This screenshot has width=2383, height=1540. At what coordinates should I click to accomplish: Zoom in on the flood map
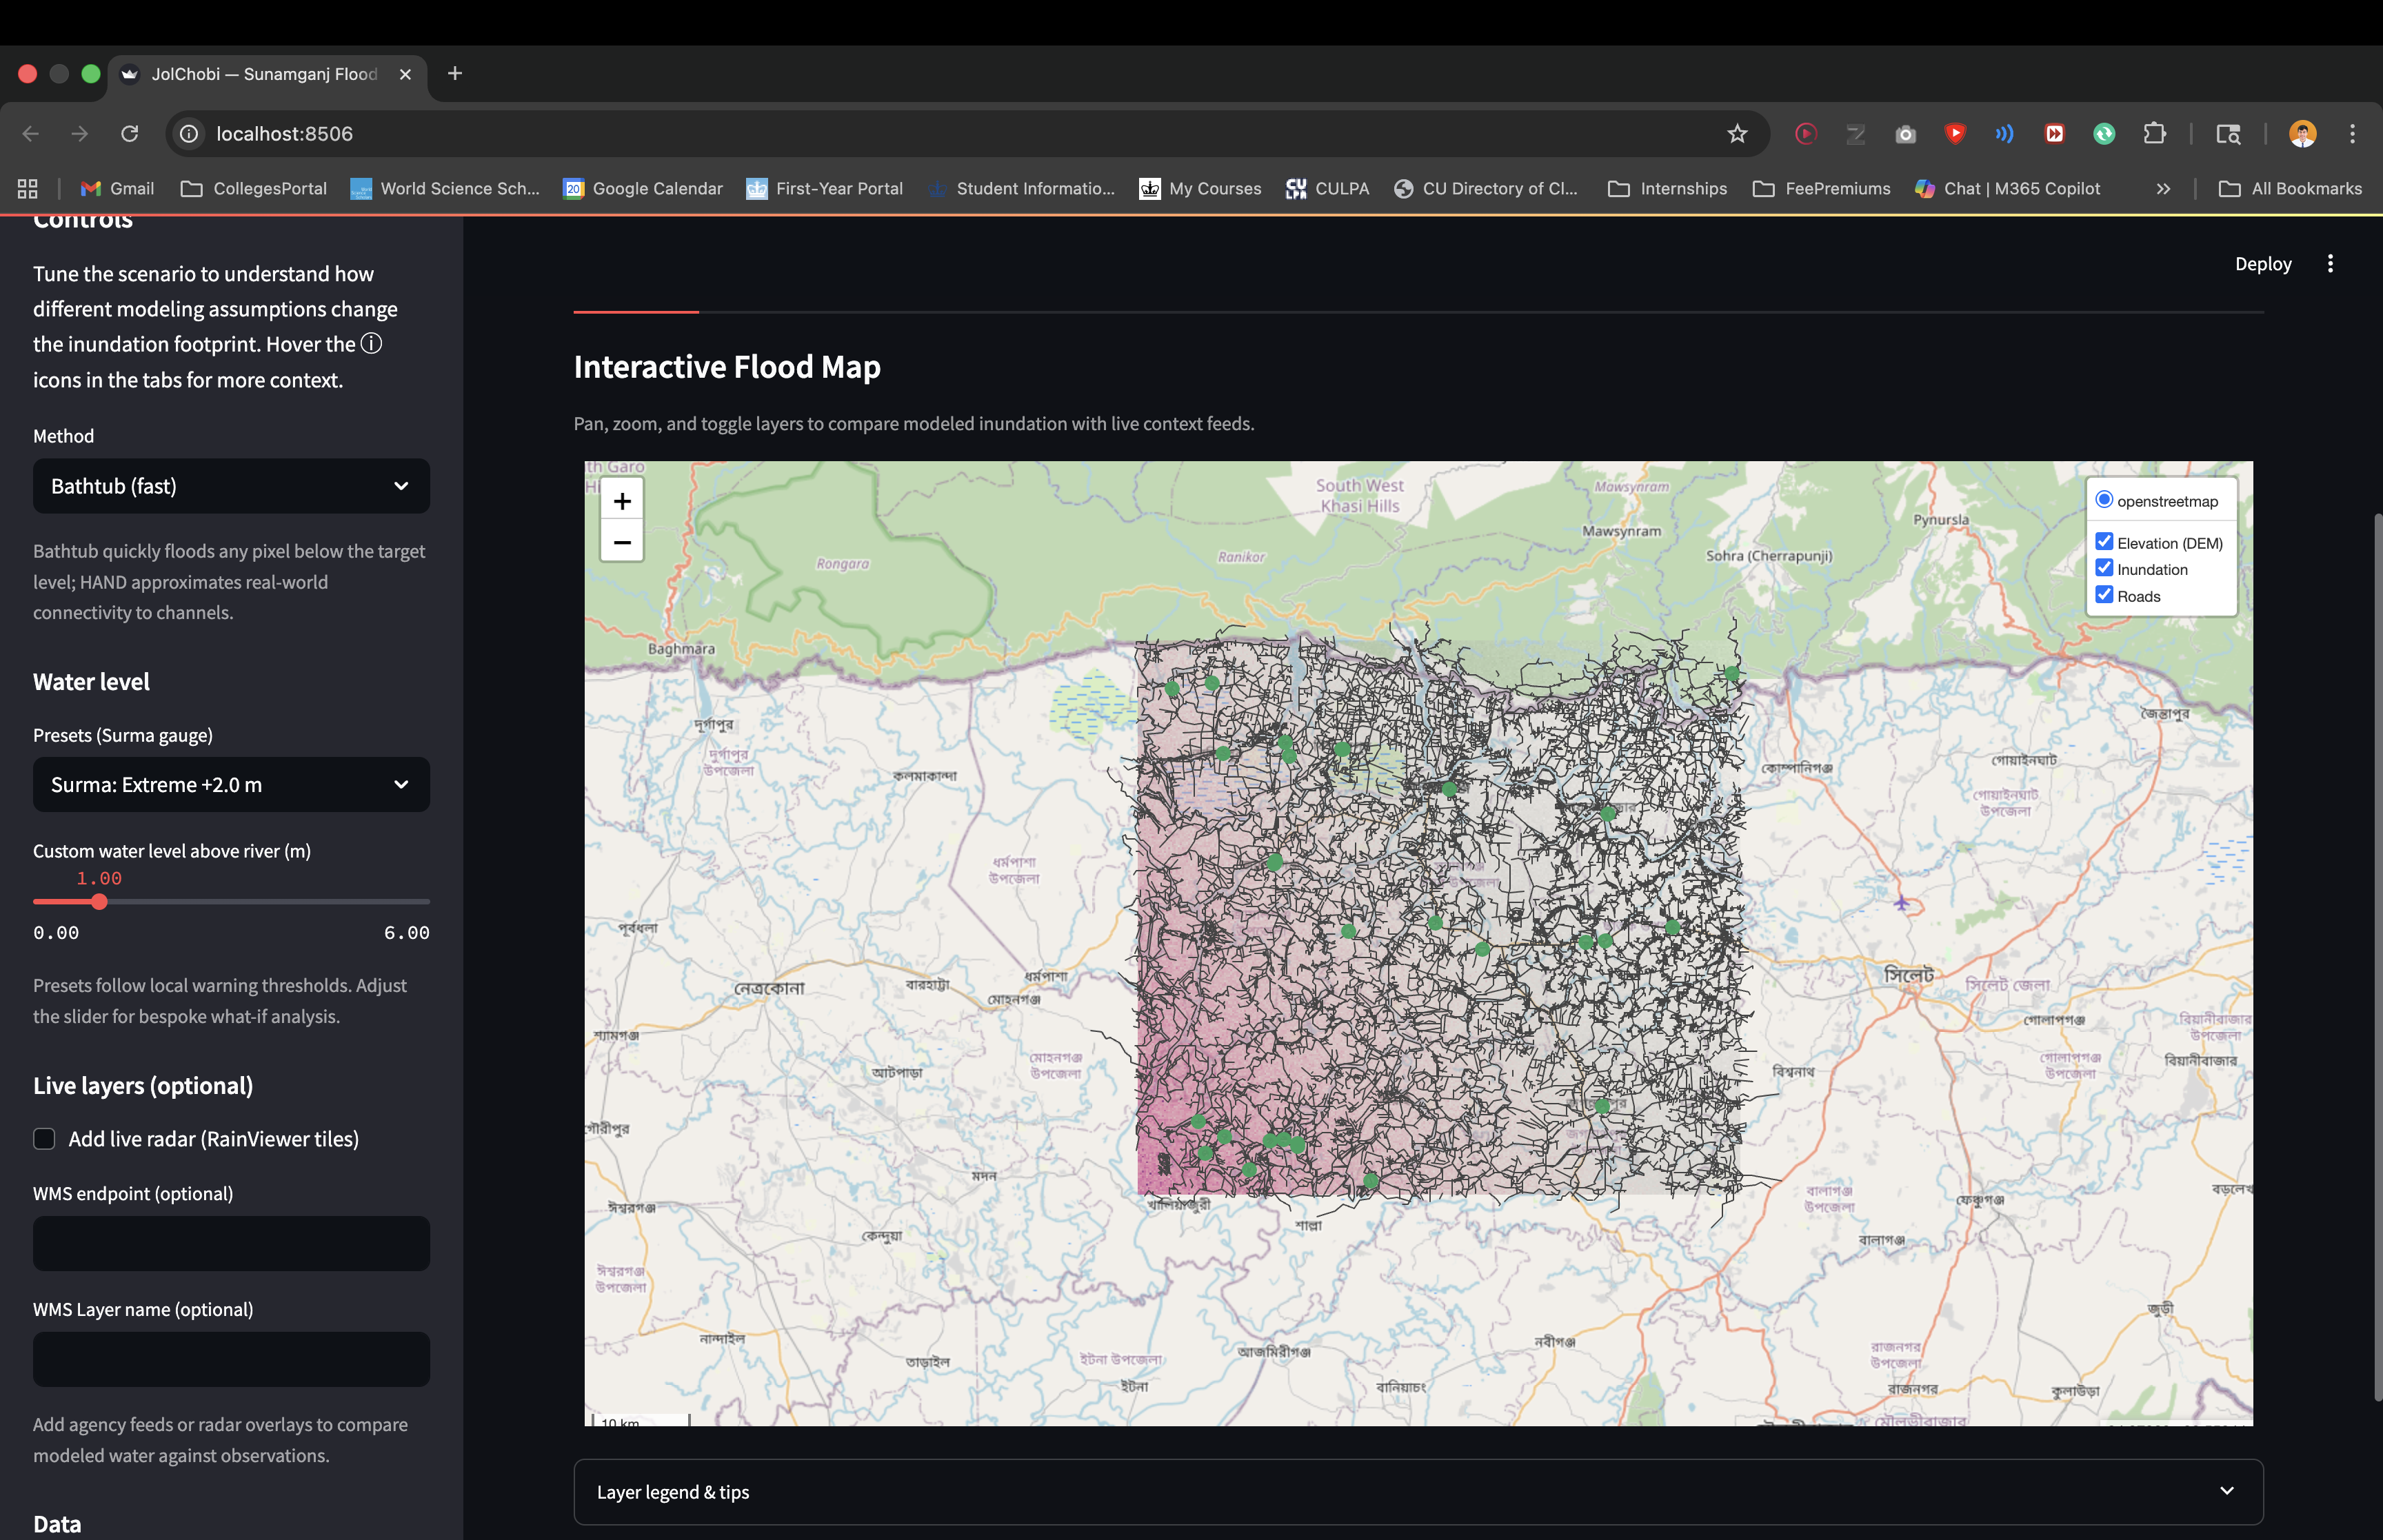point(622,501)
